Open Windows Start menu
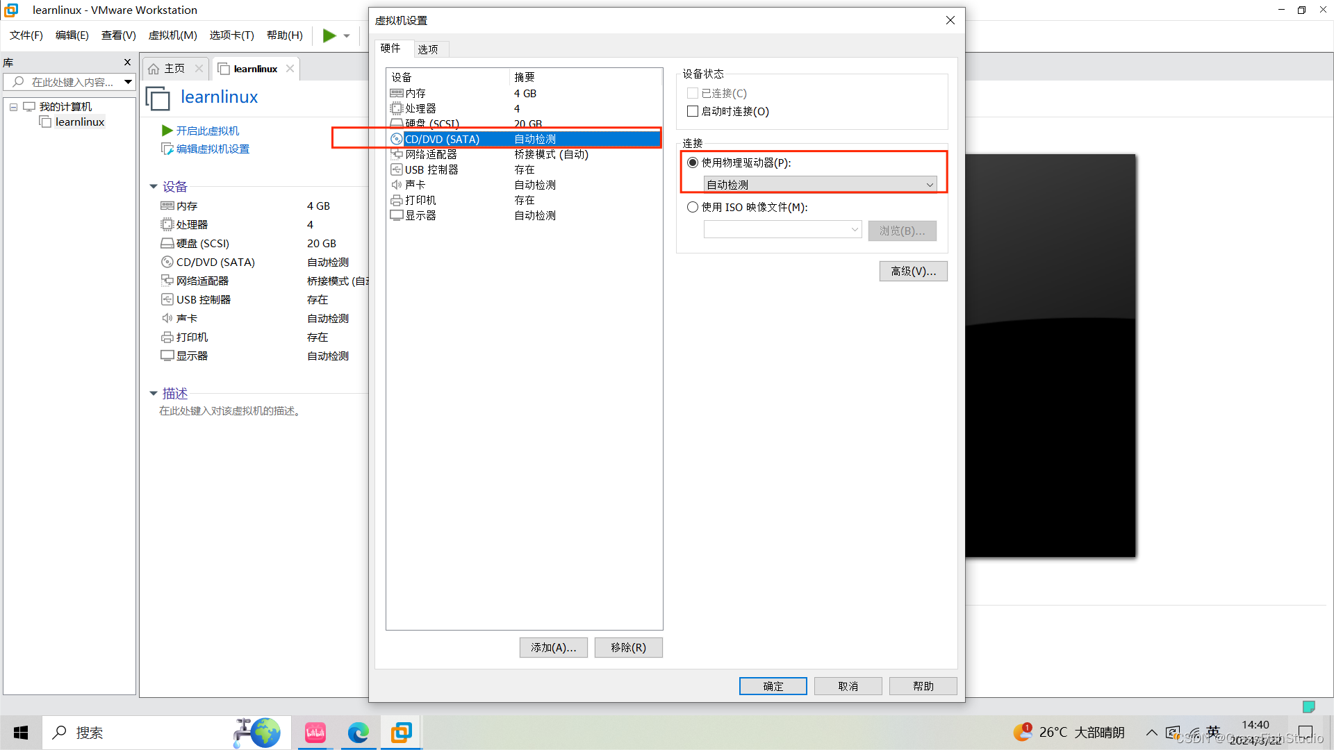This screenshot has width=1334, height=750. coord(21,733)
